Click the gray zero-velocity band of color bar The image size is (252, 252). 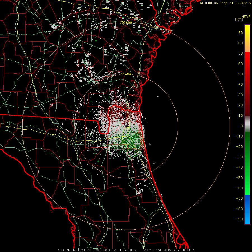click(x=247, y=124)
